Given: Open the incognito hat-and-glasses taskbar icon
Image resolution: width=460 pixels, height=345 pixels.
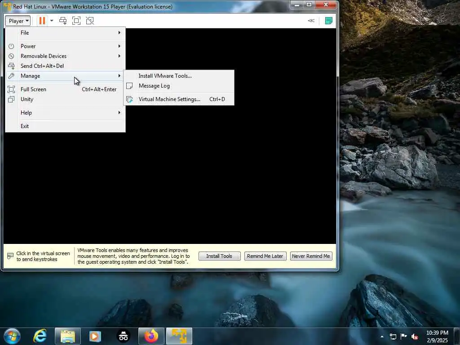Looking at the screenshot, I should tap(123, 336).
